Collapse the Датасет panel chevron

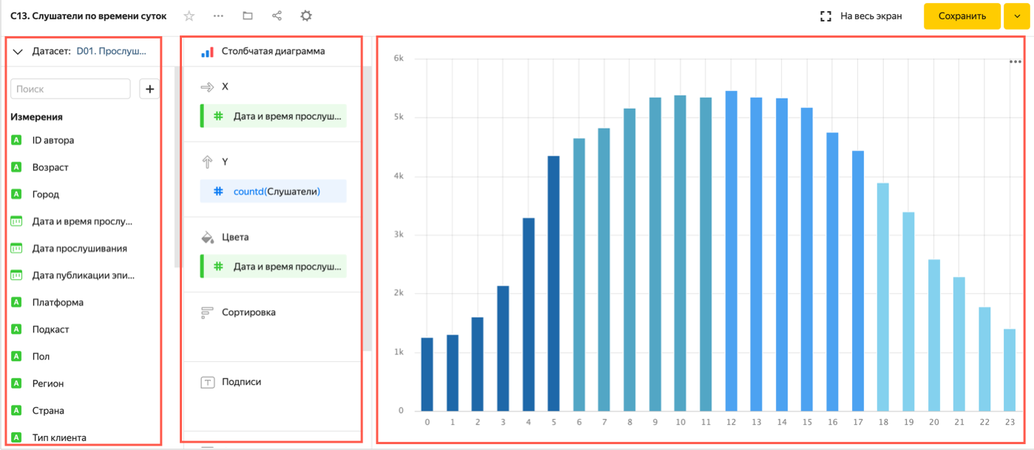coord(18,52)
